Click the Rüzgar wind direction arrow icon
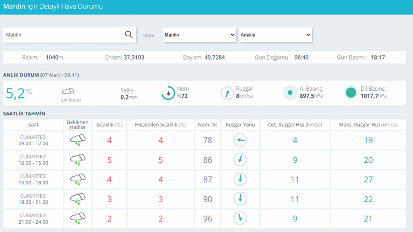 click(x=227, y=93)
